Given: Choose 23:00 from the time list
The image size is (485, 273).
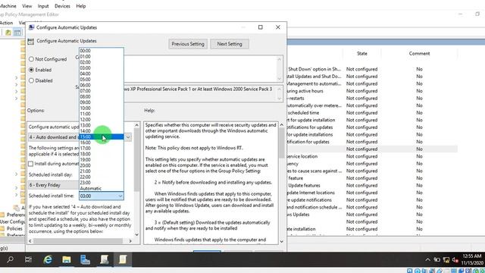Looking at the screenshot, I should (x=102, y=183).
